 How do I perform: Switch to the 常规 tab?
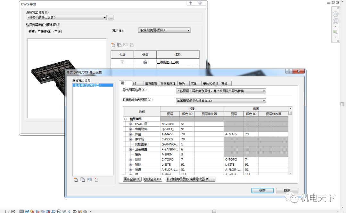pyautogui.click(x=226, y=84)
